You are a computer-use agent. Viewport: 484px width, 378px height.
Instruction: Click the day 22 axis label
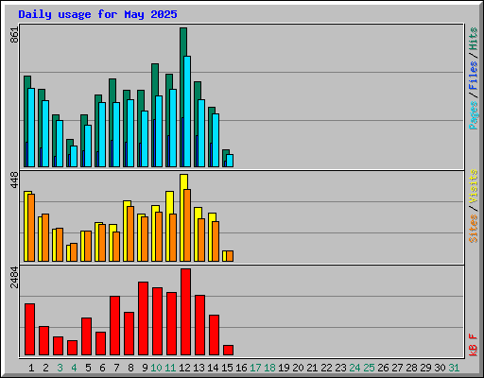click(326, 368)
